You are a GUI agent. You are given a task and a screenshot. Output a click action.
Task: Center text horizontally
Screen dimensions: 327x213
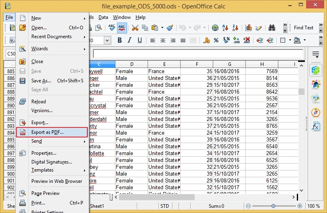pyautogui.click(x=162, y=40)
